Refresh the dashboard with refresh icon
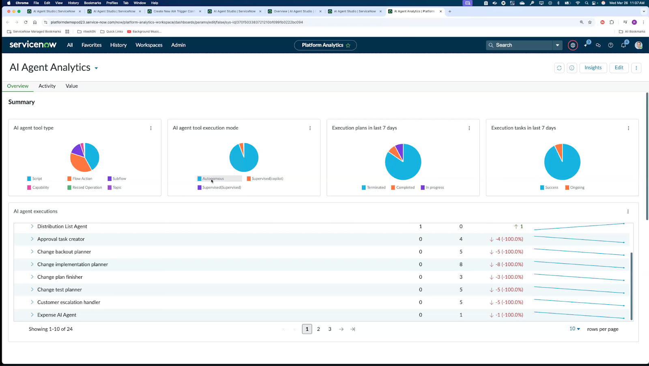 click(559, 68)
